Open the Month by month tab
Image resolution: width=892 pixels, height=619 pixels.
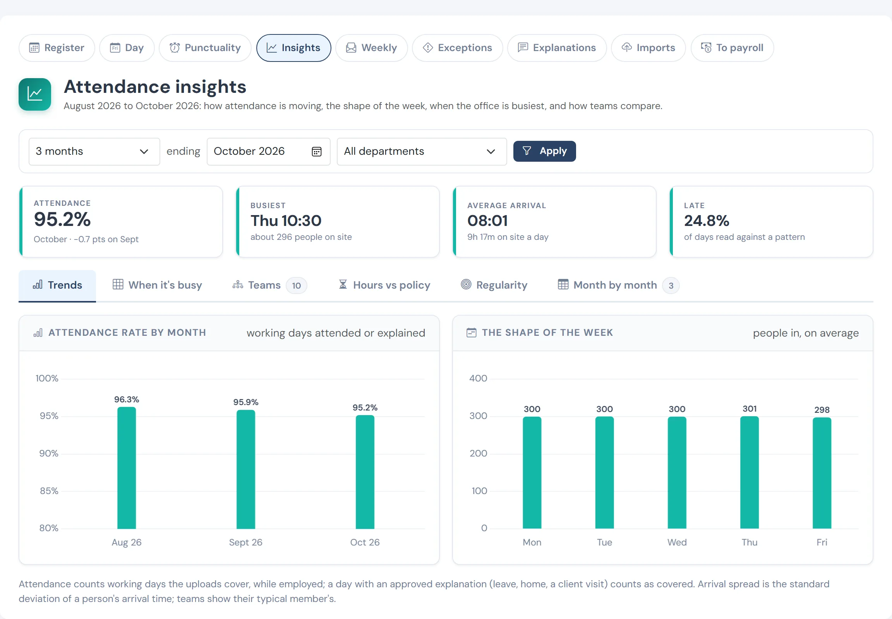618,286
